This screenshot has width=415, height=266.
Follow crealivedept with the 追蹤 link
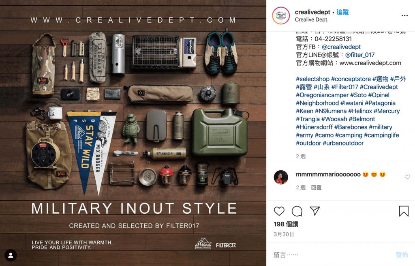pos(342,12)
